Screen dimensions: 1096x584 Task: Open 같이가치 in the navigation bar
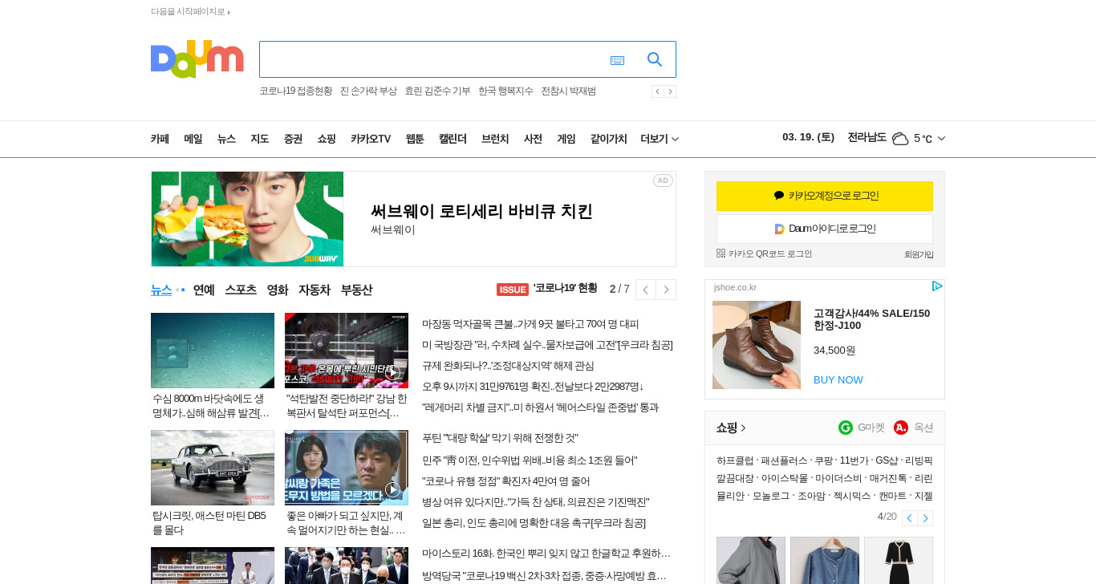[x=608, y=139]
